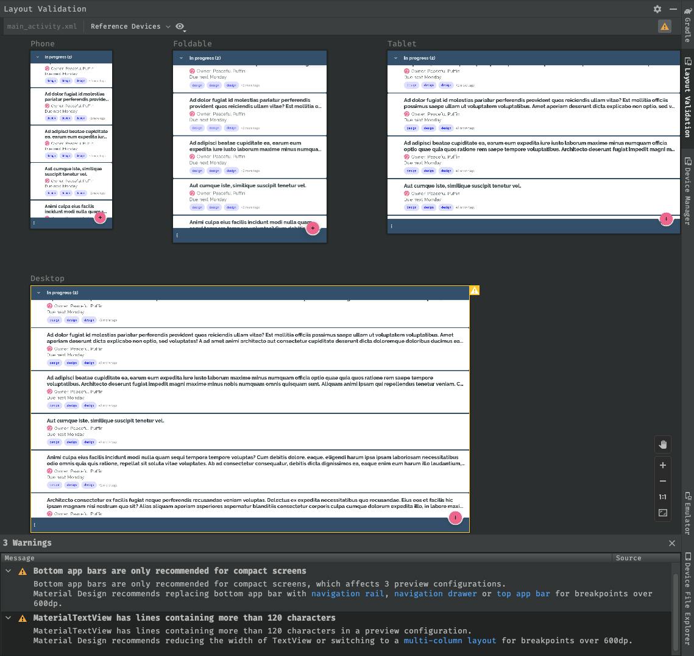Open the Emulator side tab
The width and height of the screenshot is (694, 656).
coord(687,513)
